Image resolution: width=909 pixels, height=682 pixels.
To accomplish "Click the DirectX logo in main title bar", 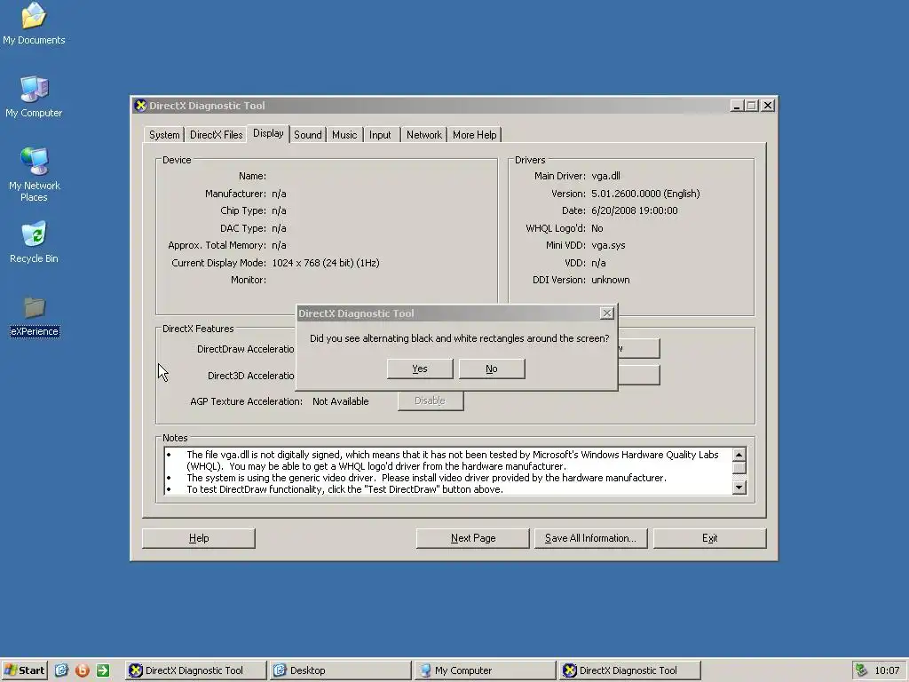I will pyautogui.click(x=140, y=106).
